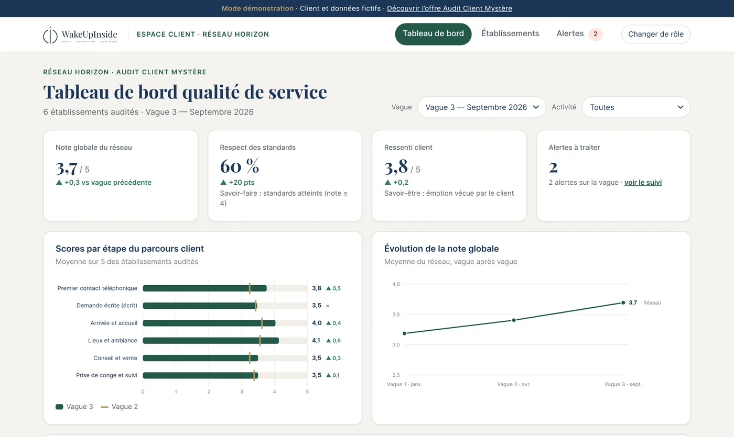This screenshot has height=437, width=734.
Task: Click the Premier contact téléphonique bar
Action: click(x=204, y=288)
